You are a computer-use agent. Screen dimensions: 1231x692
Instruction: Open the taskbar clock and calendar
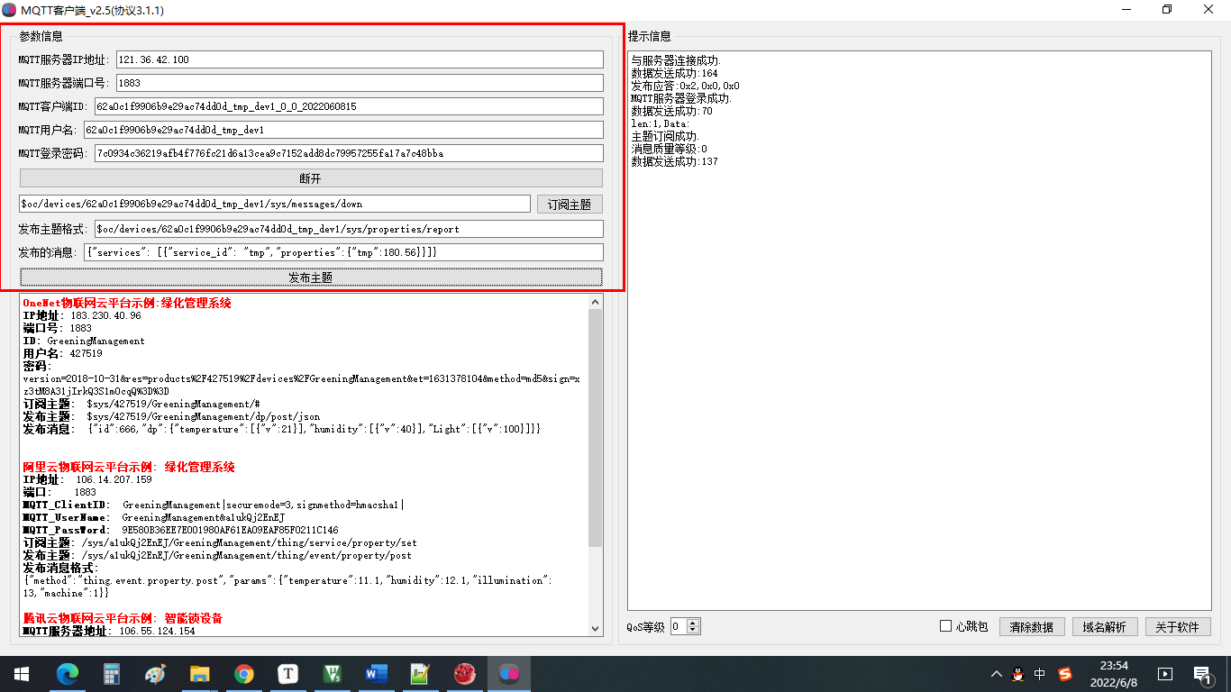pos(1114,673)
